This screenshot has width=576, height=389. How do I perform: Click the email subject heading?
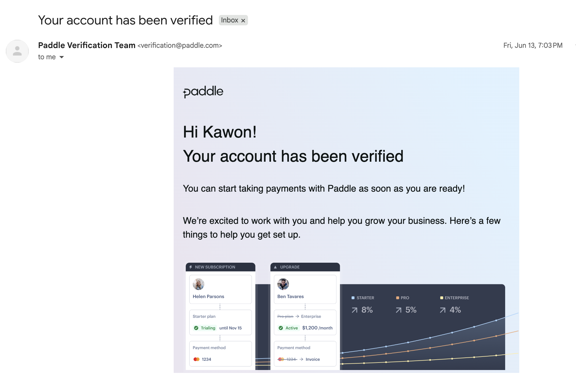click(125, 20)
